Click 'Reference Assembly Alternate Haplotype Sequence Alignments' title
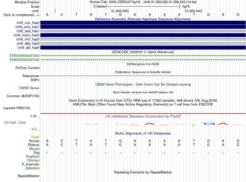Viewport: 246px width, 182px height. point(143,19)
